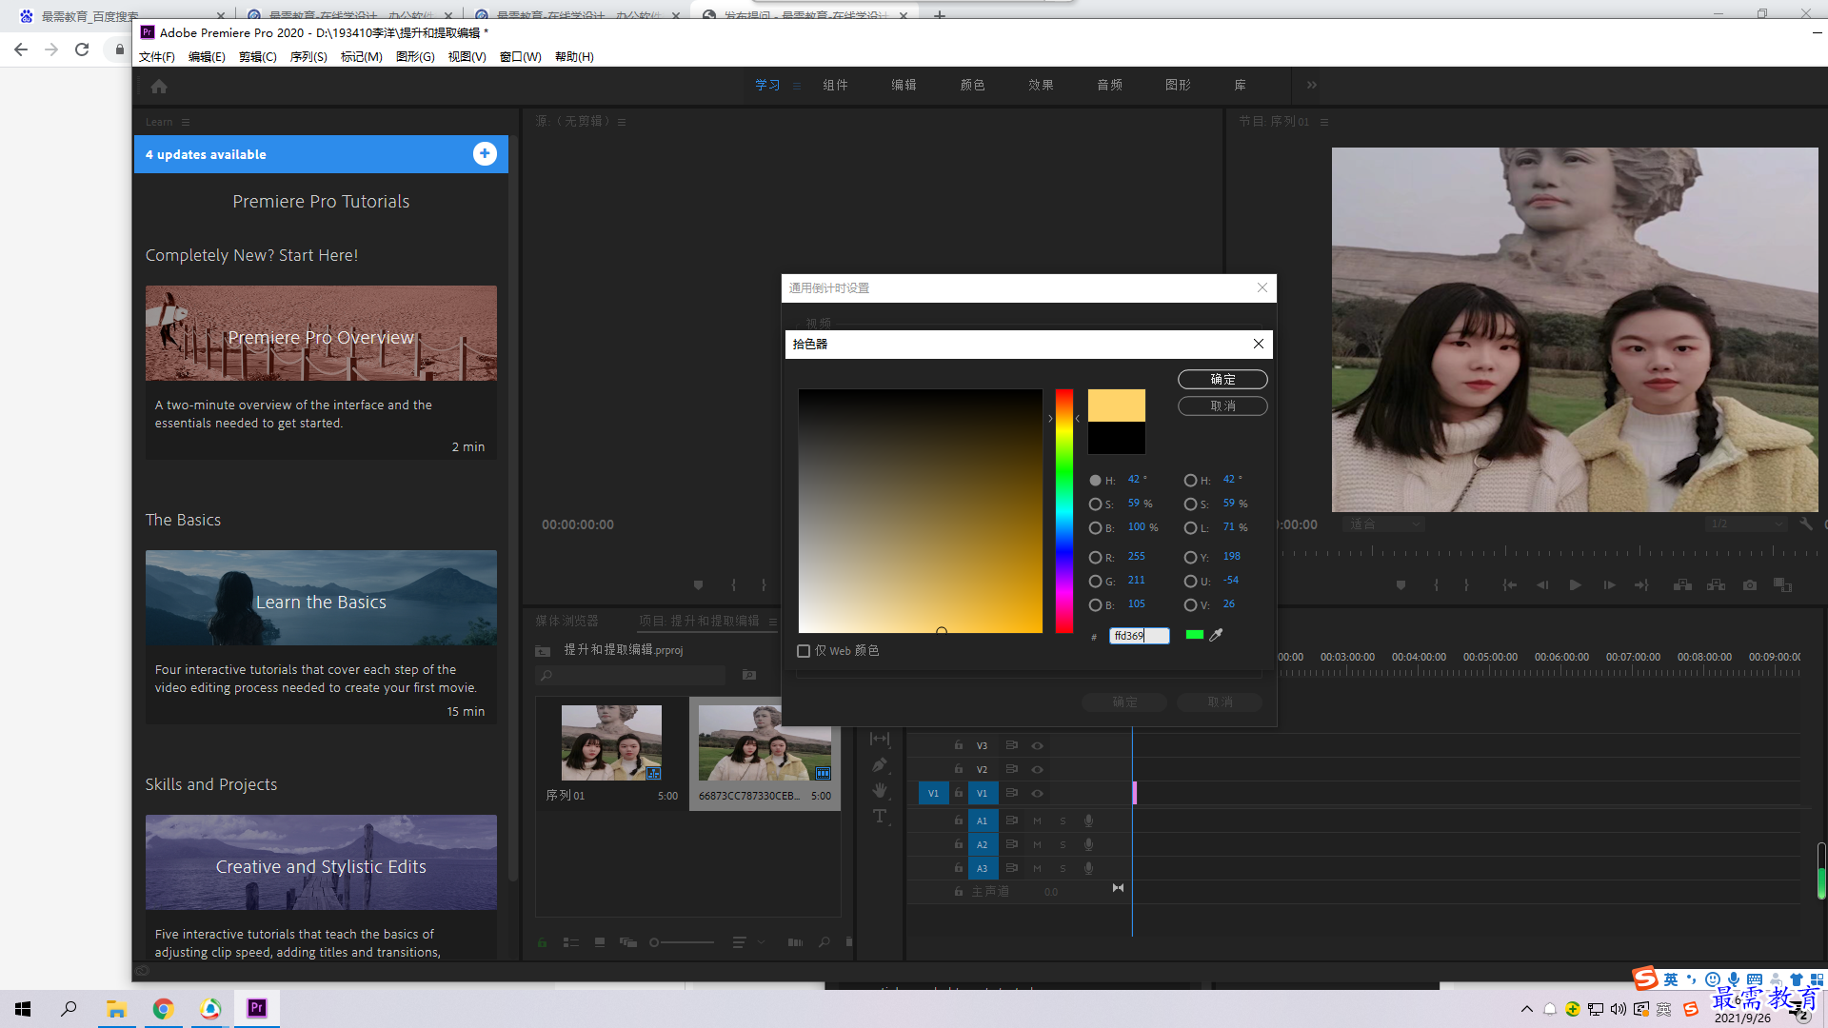Select the R red radio button
The image size is (1828, 1028).
(x=1095, y=558)
